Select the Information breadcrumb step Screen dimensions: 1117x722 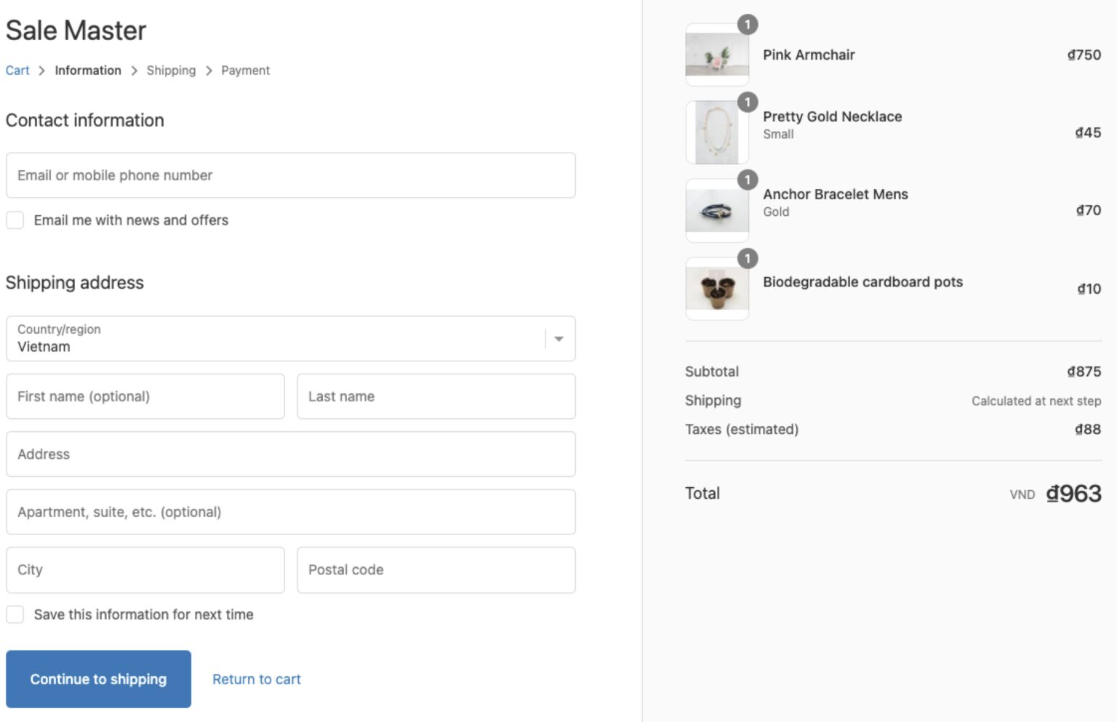88,71
